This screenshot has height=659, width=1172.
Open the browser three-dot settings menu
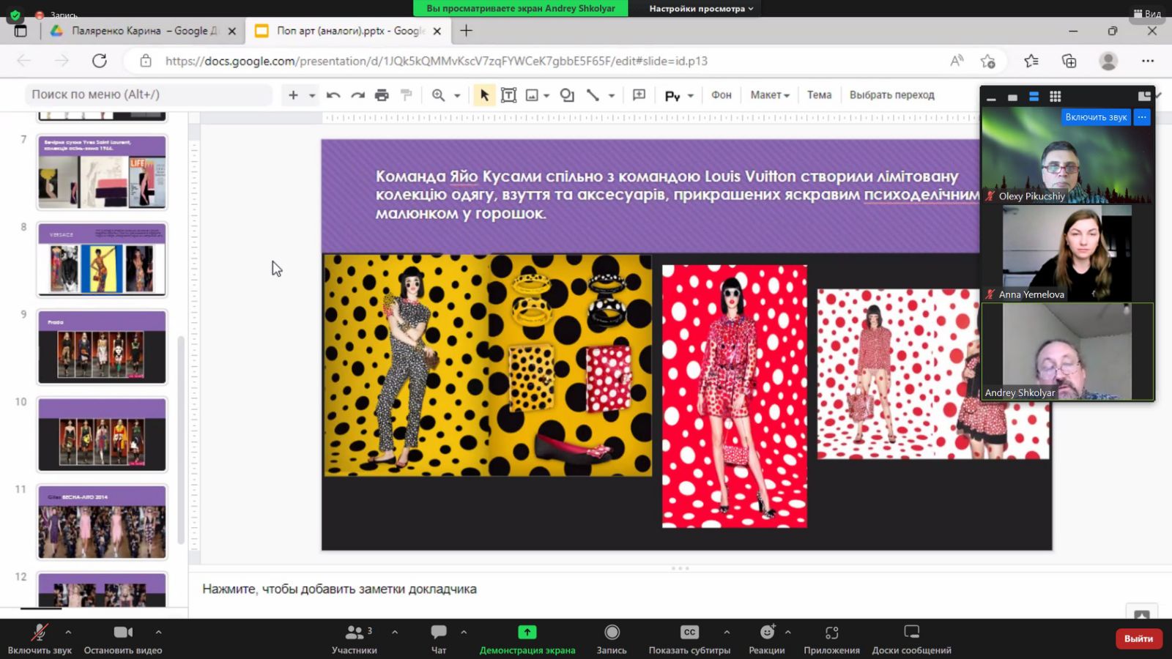(1147, 61)
